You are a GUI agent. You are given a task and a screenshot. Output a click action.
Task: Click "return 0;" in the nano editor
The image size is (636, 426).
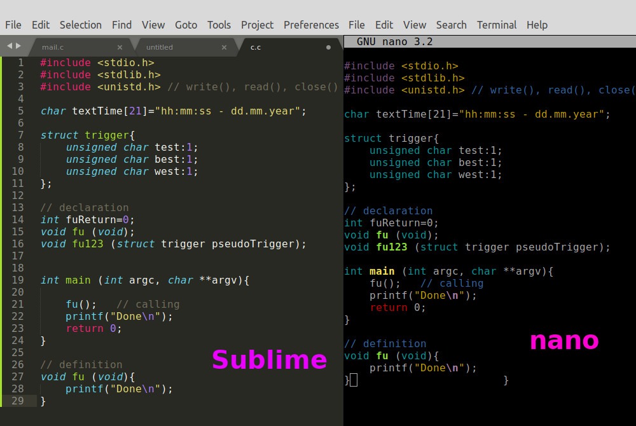(x=397, y=308)
